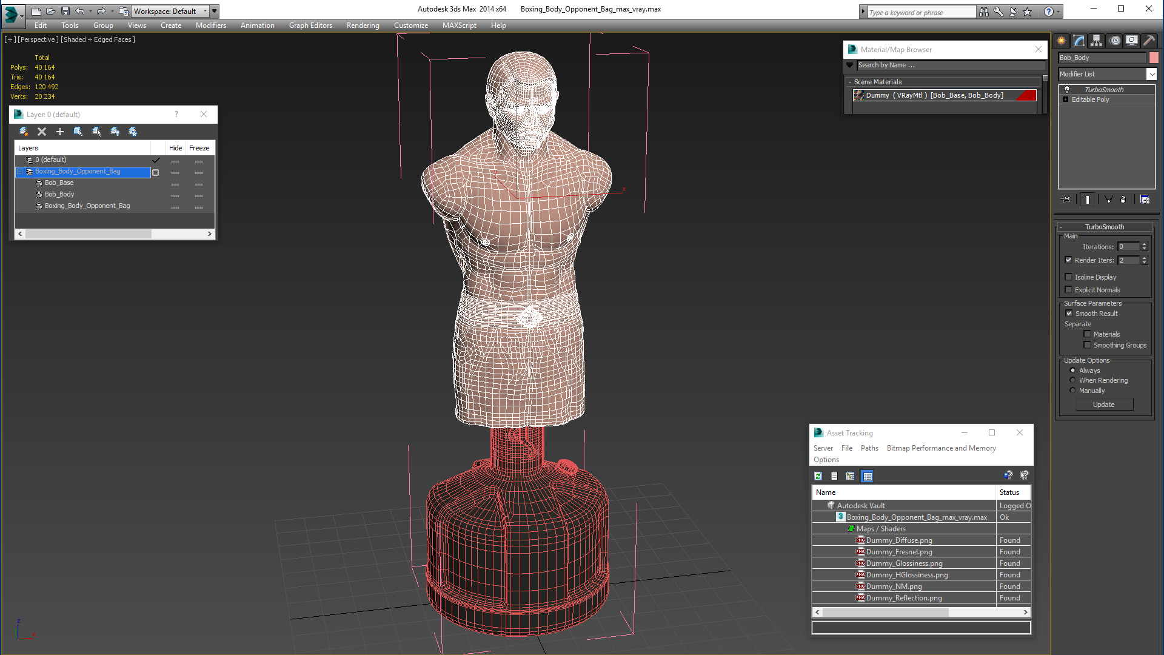1164x655 pixels.
Task: Select Dummy_Diffuse.png in Asset Tracking
Action: pos(899,540)
